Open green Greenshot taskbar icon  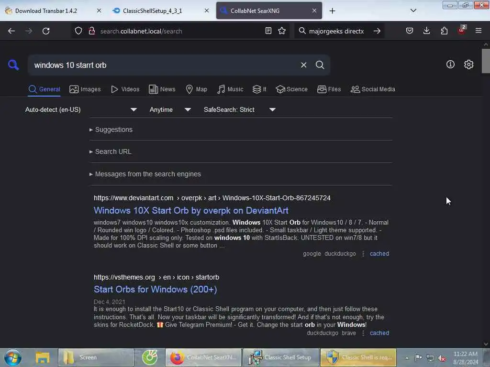click(x=150, y=357)
